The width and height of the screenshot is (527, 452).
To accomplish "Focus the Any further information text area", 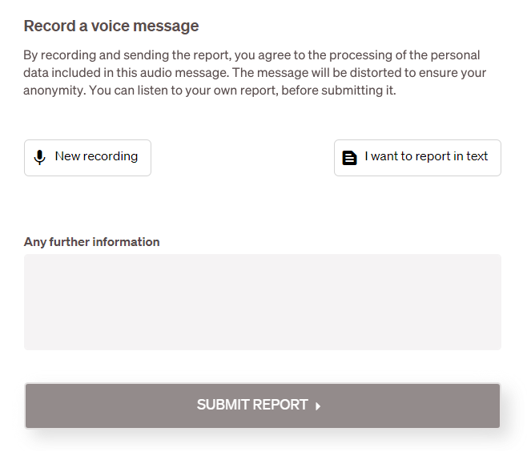I will tap(263, 302).
